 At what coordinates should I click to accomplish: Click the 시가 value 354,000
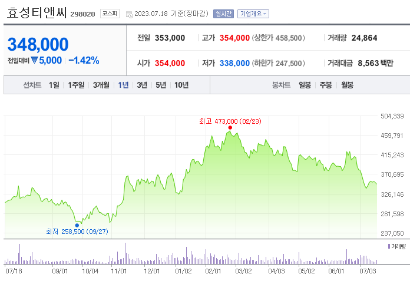click(170, 63)
